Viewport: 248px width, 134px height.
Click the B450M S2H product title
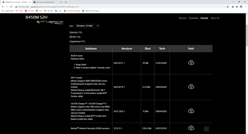pyautogui.click(x=36, y=17)
